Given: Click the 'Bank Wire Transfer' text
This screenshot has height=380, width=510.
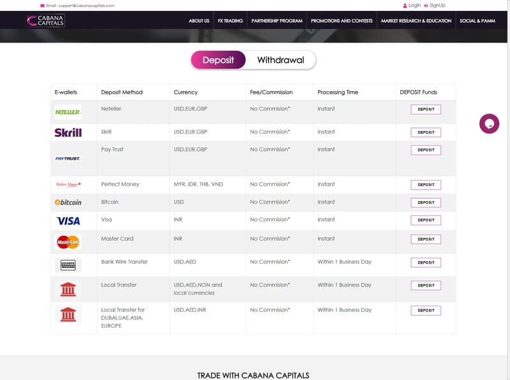Looking at the screenshot, I should click(x=124, y=262).
